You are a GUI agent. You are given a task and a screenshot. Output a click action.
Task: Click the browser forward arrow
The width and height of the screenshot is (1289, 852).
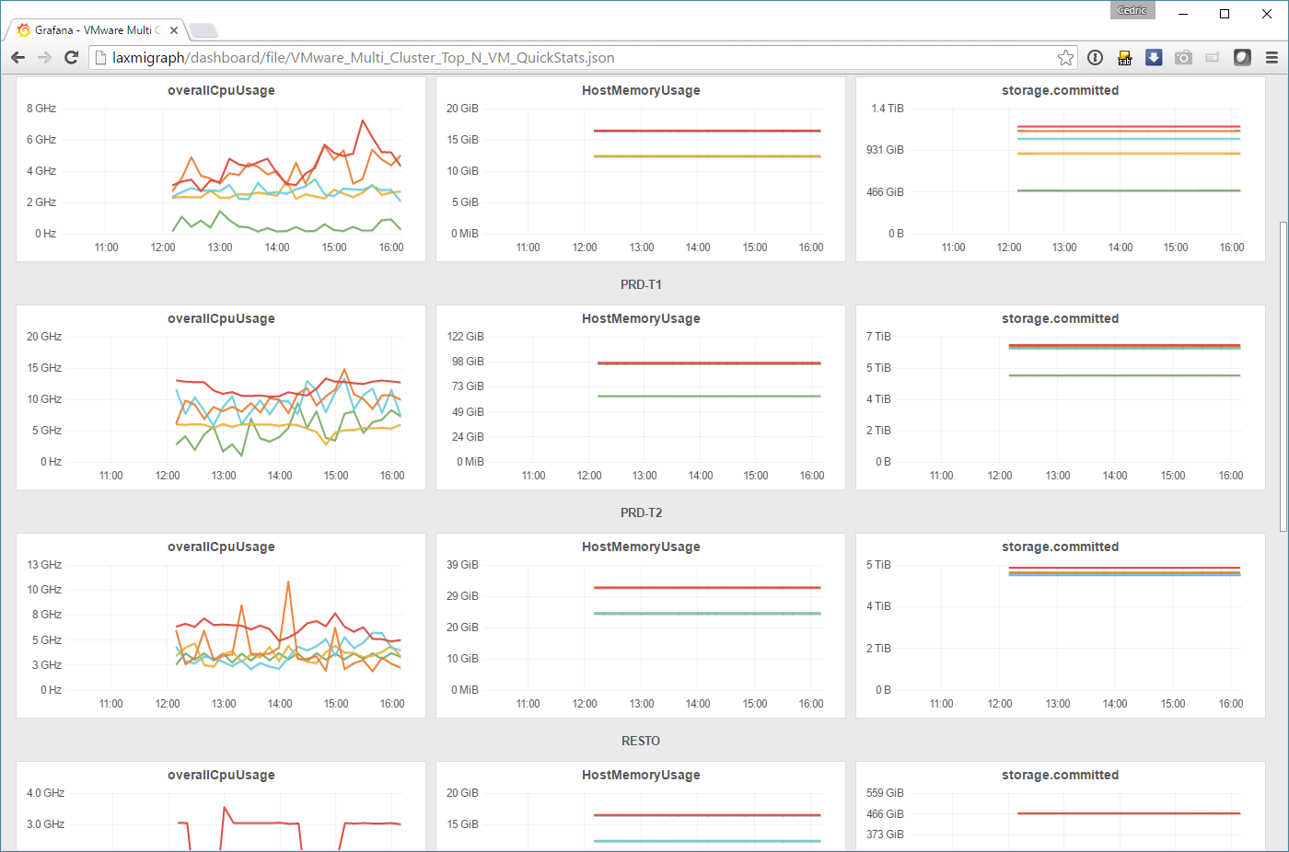tap(44, 57)
